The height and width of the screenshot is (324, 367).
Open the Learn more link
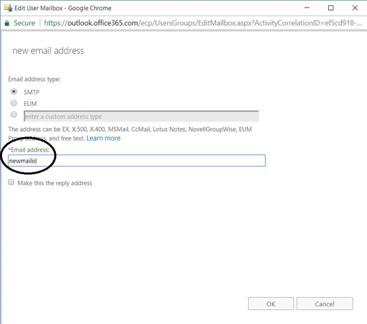click(104, 138)
